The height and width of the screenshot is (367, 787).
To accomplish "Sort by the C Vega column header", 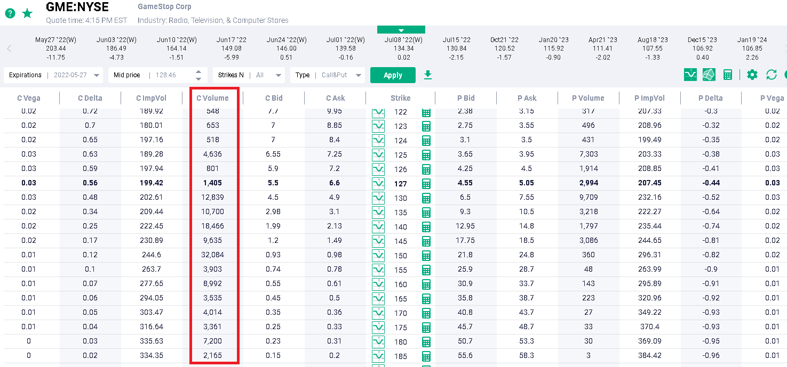I will (x=29, y=98).
